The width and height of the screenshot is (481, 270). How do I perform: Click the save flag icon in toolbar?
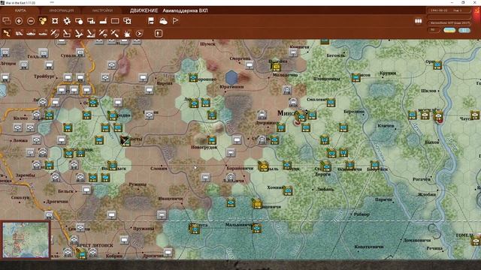click(151, 21)
